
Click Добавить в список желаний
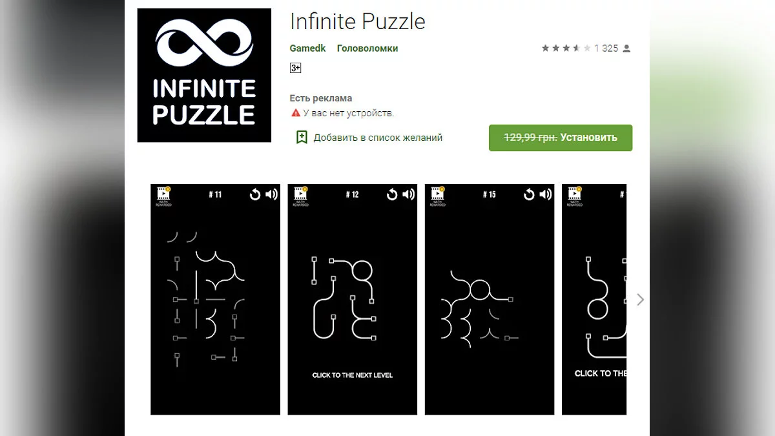[378, 138]
